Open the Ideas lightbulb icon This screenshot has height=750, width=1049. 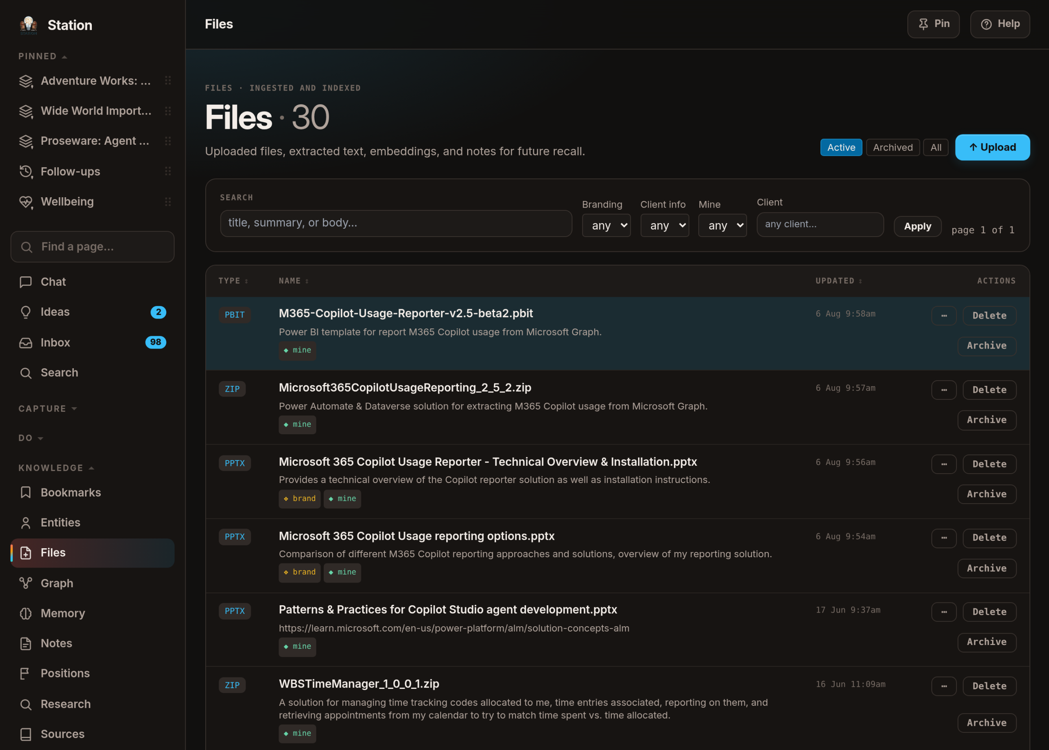pos(26,312)
